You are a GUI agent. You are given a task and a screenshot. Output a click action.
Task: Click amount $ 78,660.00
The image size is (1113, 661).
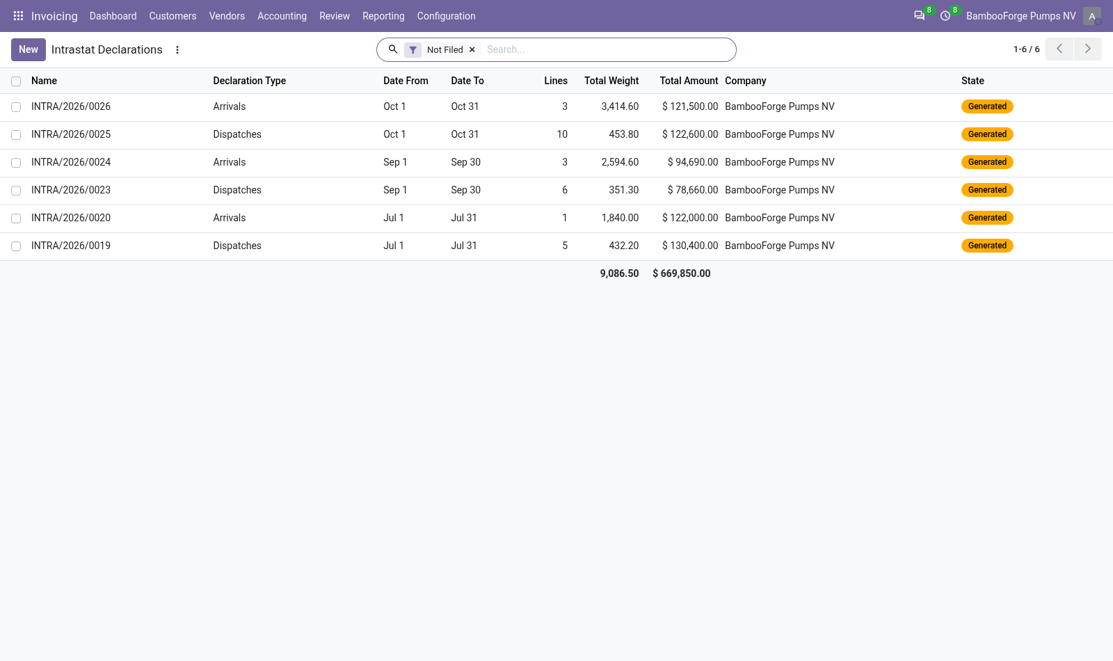[693, 190]
